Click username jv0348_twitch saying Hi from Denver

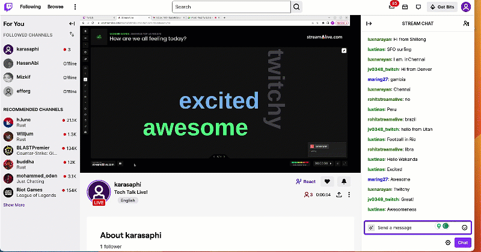tap(384, 70)
